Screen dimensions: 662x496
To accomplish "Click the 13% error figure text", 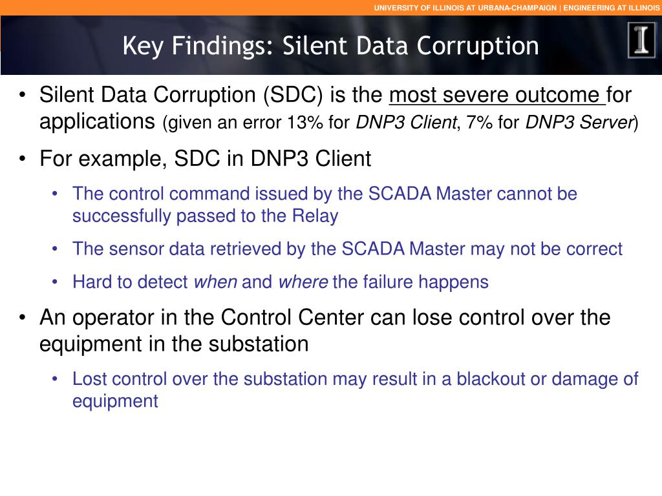I will click(x=305, y=123).
